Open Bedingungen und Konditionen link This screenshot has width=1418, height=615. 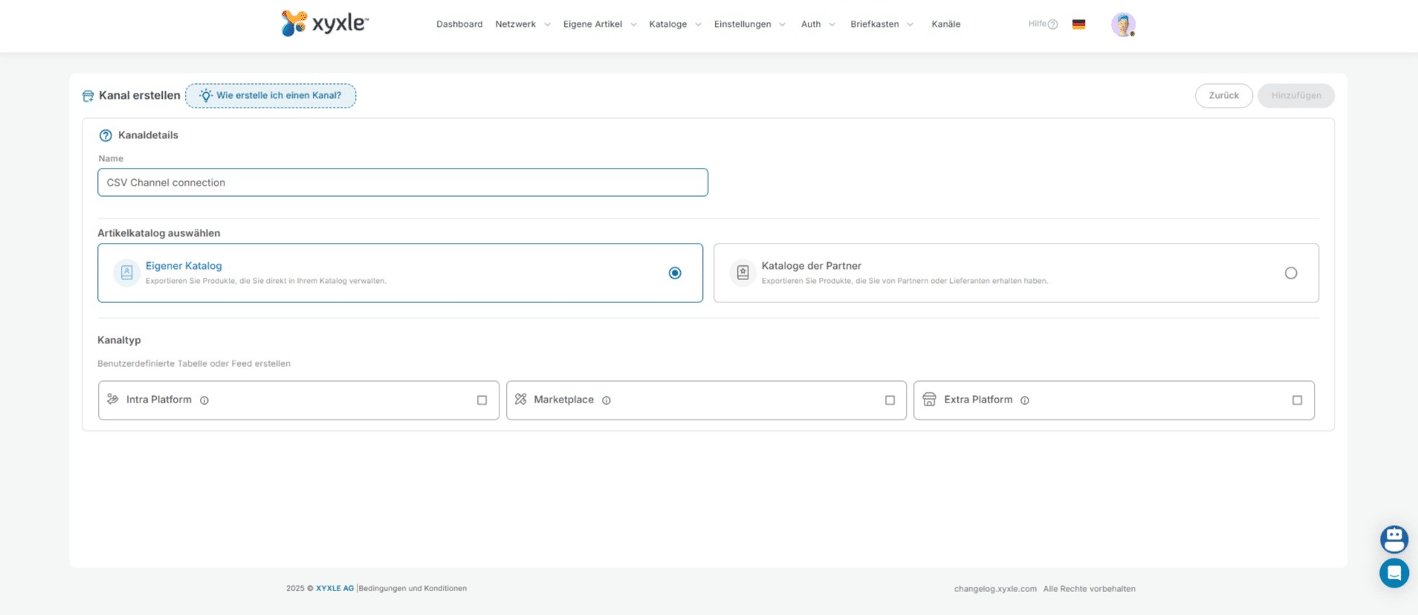tap(412, 588)
